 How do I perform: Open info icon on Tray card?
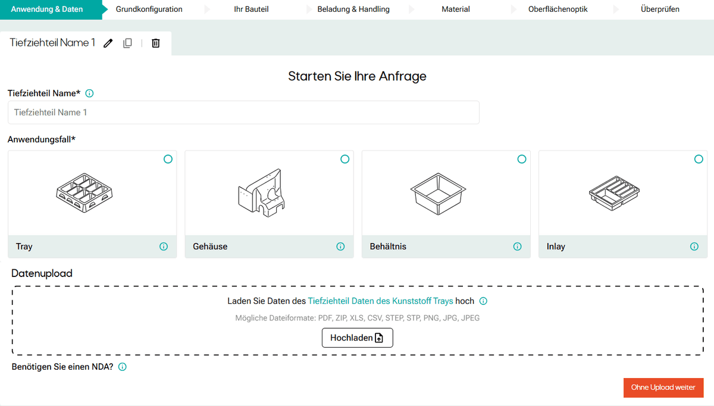[x=164, y=247]
